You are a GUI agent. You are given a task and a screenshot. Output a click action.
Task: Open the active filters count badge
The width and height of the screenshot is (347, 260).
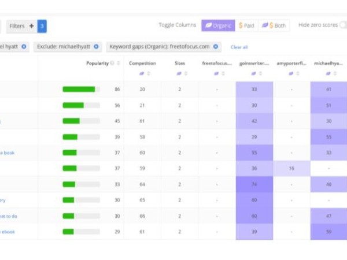[x=42, y=26]
